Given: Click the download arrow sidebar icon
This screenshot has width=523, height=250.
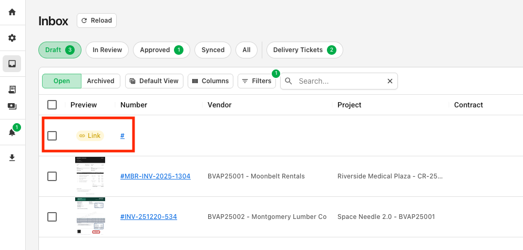Looking at the screenshot, I should pyautogui.click(x=12, y=157).
